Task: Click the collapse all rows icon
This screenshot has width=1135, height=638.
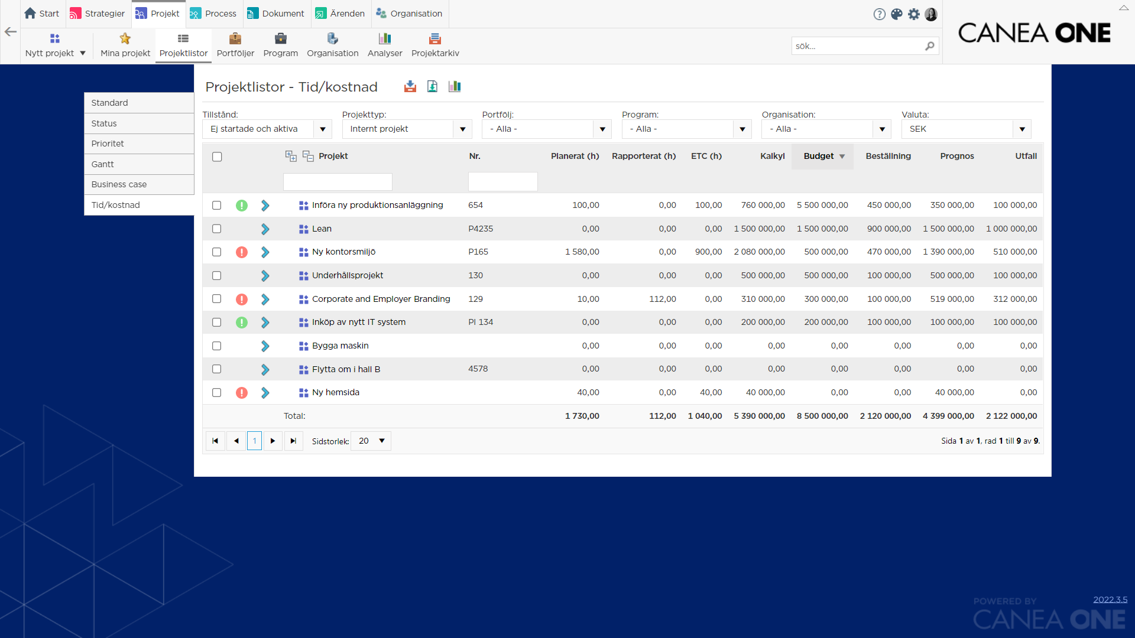Action: click(x=308, y=156)
